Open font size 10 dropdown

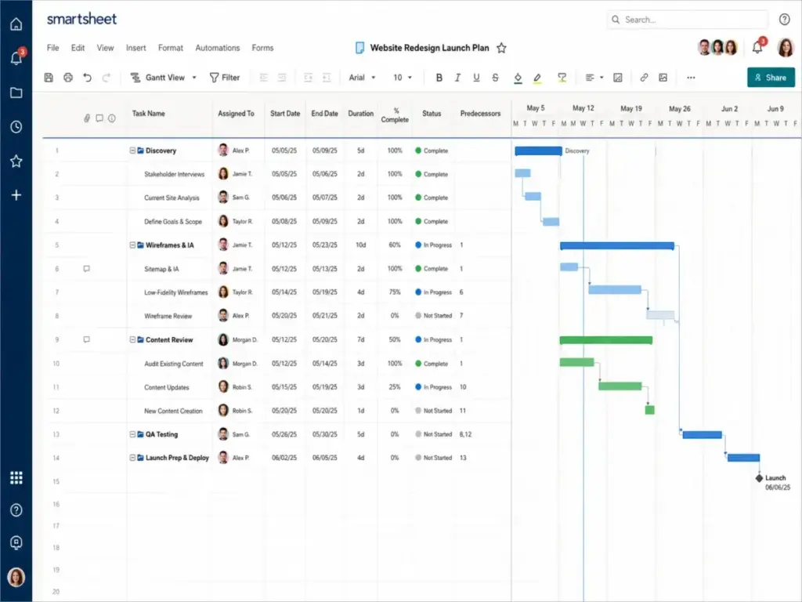[402, 78]
